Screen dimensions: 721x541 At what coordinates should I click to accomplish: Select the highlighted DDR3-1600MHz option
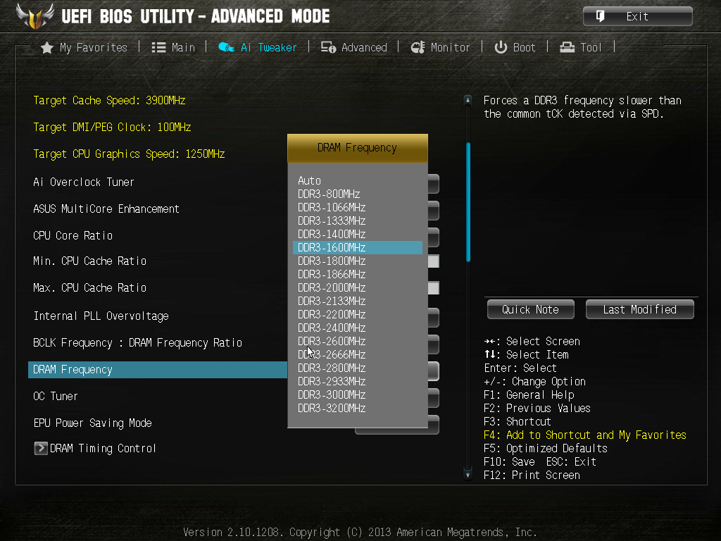tap(358, 247)
